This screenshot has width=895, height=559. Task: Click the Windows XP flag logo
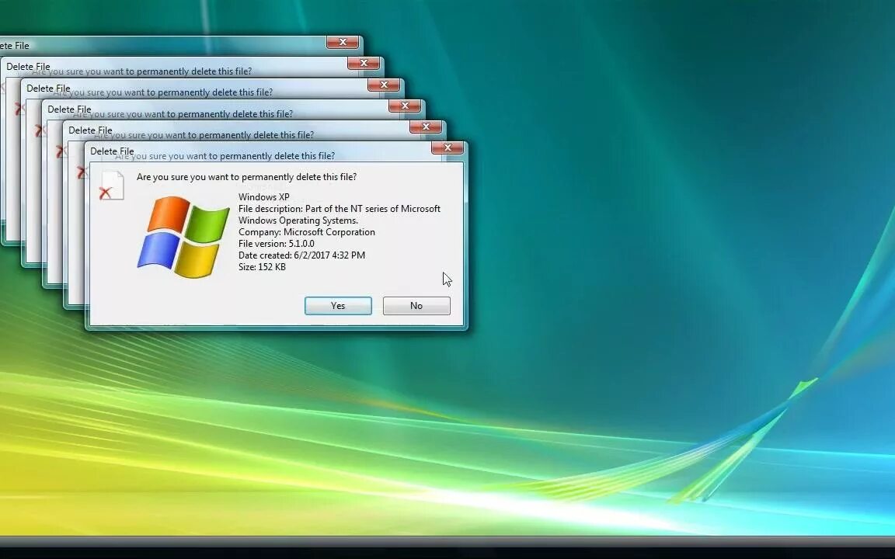point(183,237)
